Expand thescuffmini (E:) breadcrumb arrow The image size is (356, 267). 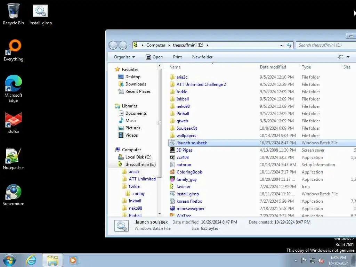pyautogui.click(x=208, y=45)
